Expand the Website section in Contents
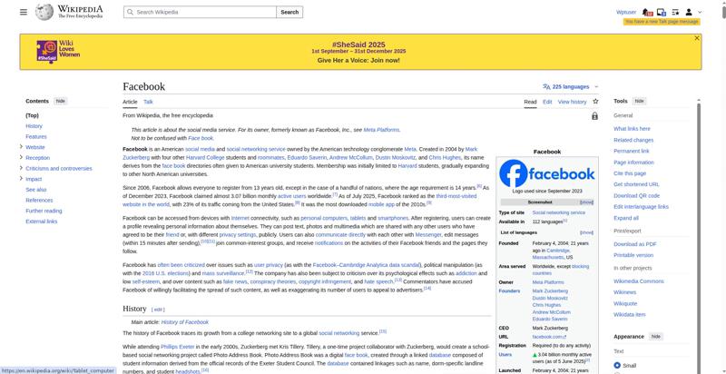Image resolution: width=726 pixels, height=374 pixels. pos(21,146)
